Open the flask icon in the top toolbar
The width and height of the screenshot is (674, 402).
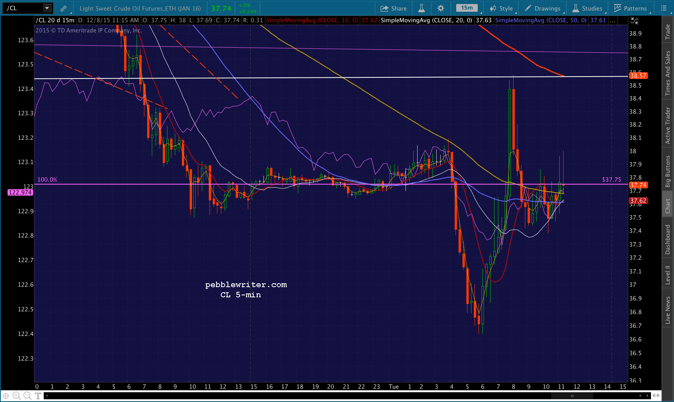[x=421, y=8]
